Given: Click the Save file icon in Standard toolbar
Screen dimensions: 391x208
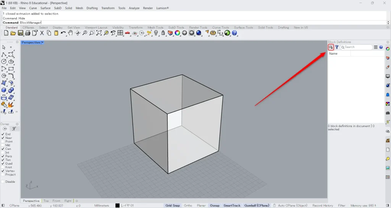Looking at the screenshot, I should (21, 33).
